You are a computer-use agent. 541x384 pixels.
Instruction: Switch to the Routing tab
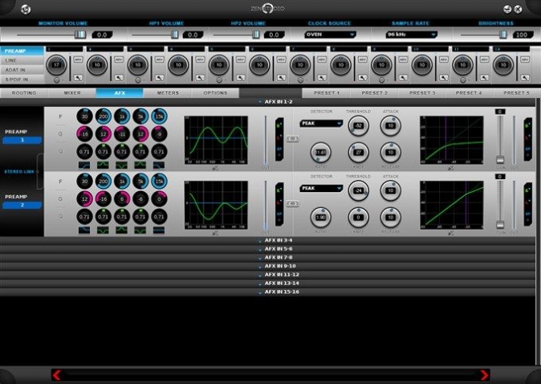click(x=24, y=93)
